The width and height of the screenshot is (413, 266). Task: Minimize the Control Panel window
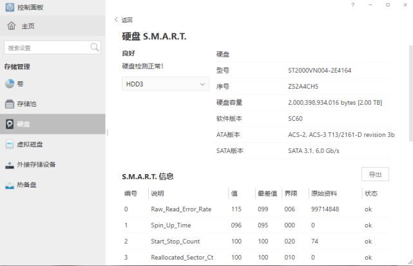click(x=370, y=4)
